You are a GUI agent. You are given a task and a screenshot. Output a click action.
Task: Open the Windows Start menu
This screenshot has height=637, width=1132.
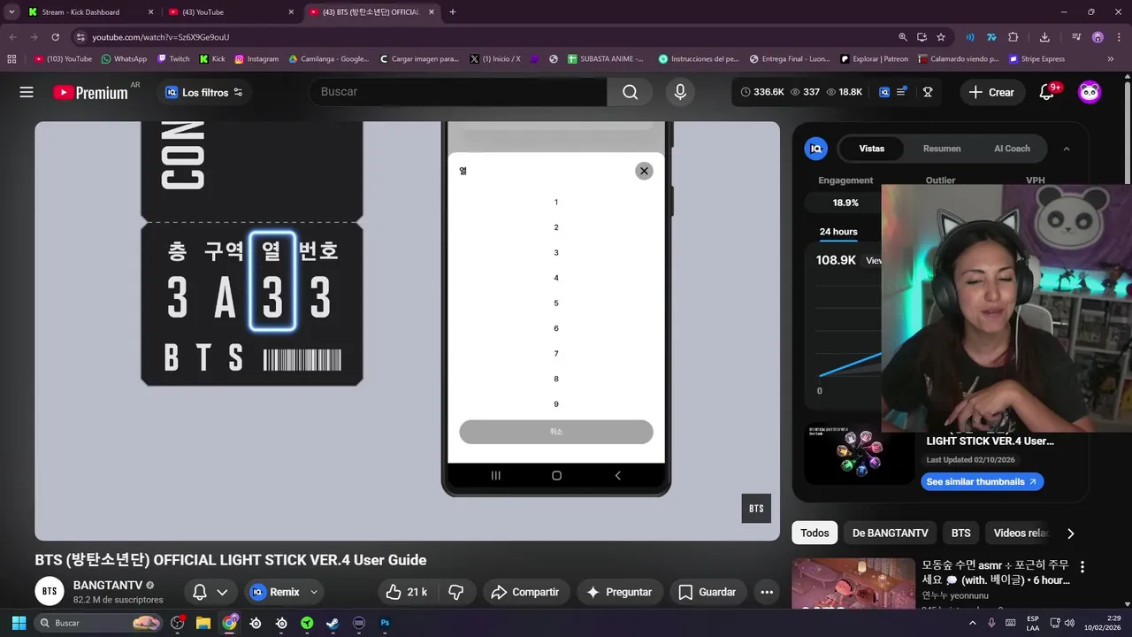tap(19, 623)
